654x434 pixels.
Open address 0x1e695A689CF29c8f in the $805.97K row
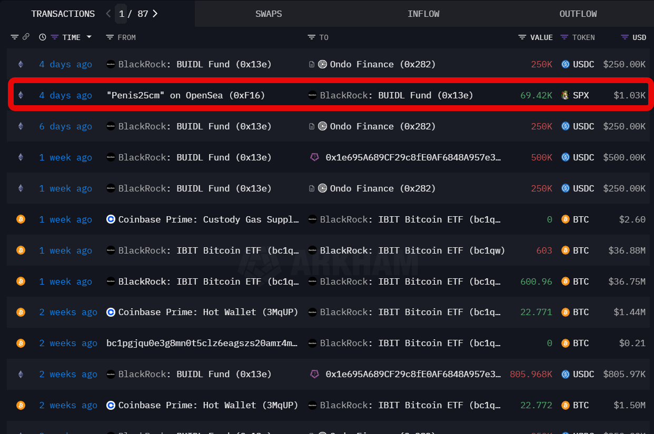pos(413,375)
